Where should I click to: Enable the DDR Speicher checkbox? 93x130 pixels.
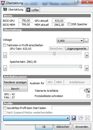[x=69, y=24]
